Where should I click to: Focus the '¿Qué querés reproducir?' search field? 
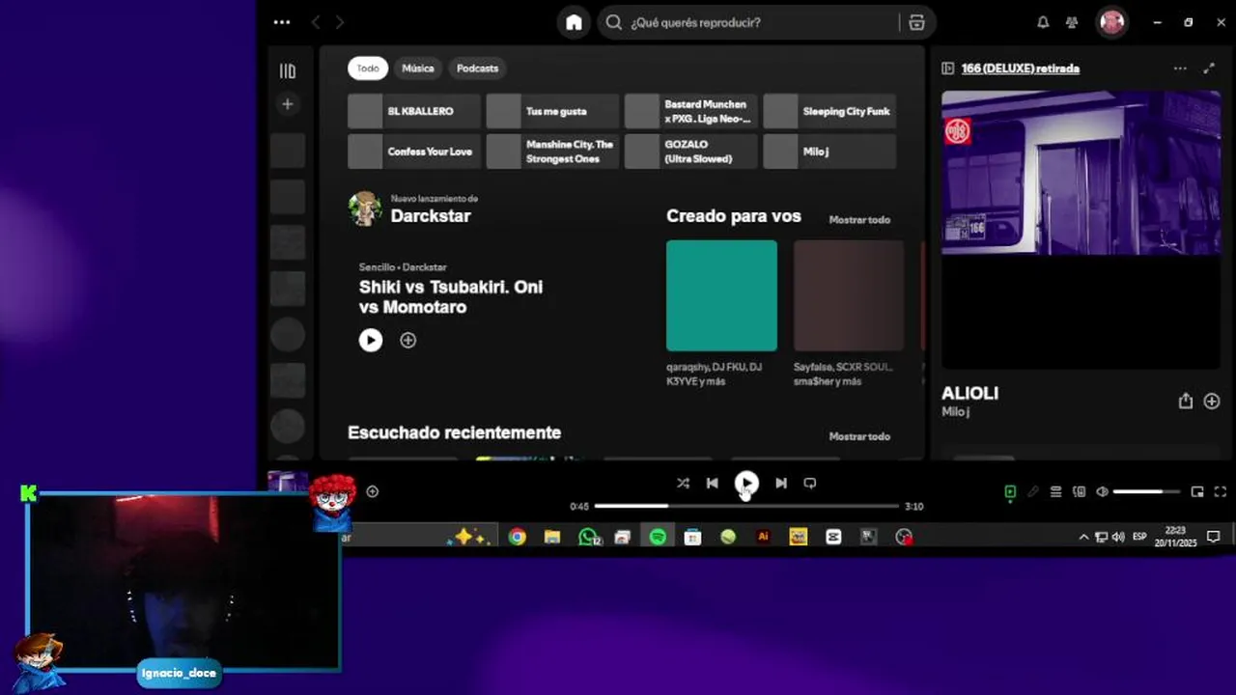pos(748,22)
